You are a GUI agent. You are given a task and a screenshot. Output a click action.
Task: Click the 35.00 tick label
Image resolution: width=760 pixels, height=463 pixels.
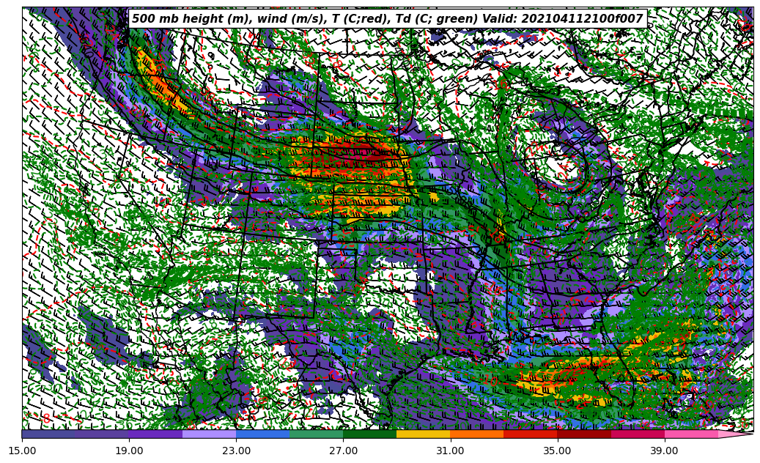coord(558,451)
